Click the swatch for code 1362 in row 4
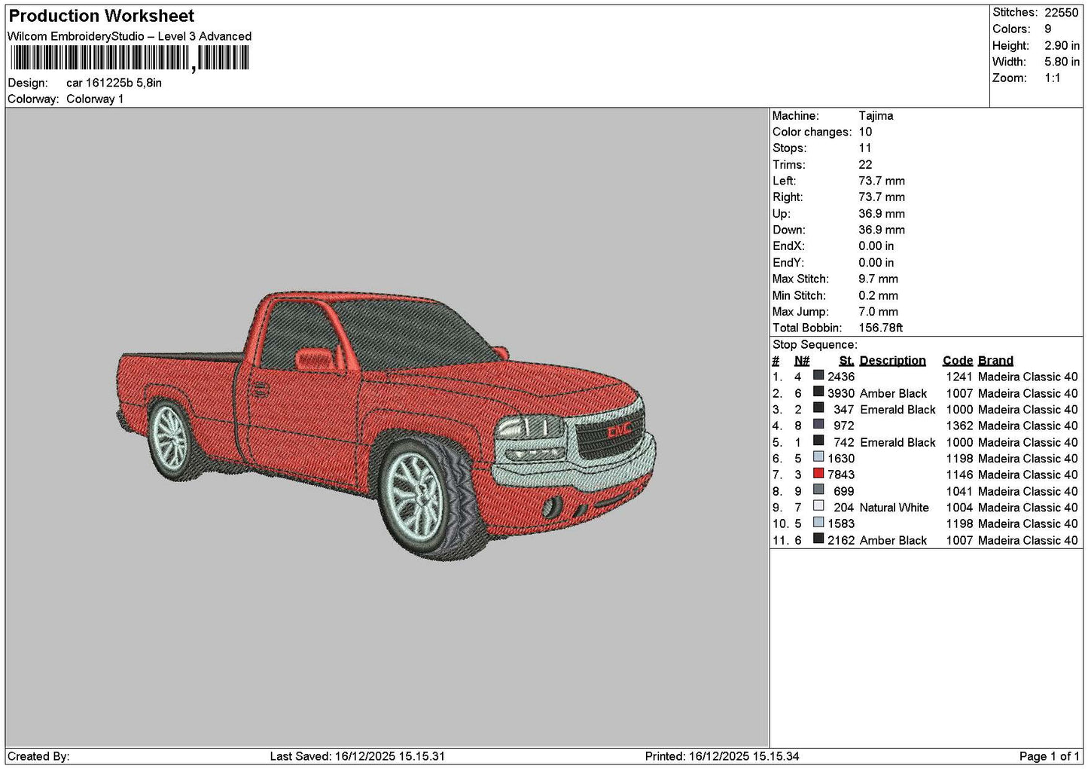Image resolution: width=1088 pixels, height=769 pixels. tap(818, 425)
